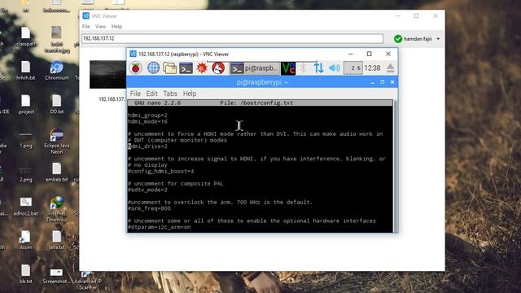Open Tabs menu in the pi terminal
The height and width of the screenshot is (293, 521).
tap(170, 94)
